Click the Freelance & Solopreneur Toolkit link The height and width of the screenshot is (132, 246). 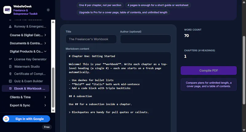coord(25,12)
